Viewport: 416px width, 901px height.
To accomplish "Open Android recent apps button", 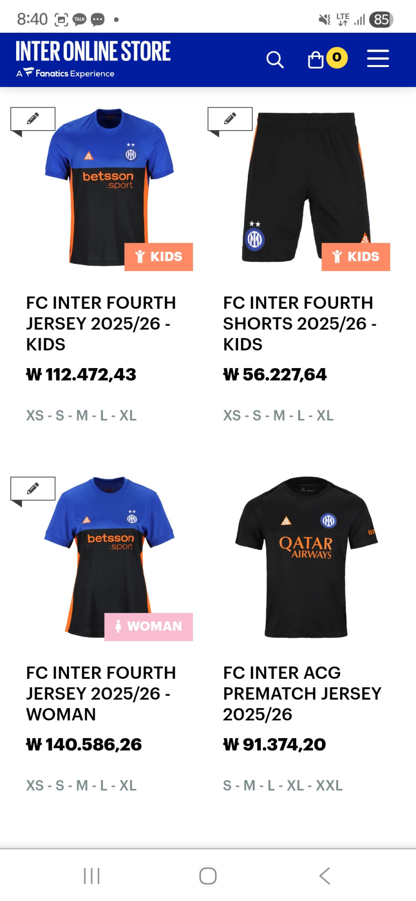I will (x=92, y=876).
